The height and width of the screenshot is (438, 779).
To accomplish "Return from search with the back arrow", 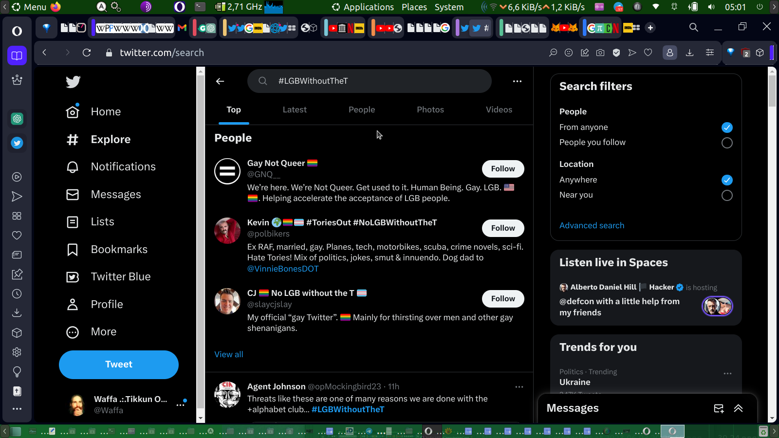I will coord(220,81).
